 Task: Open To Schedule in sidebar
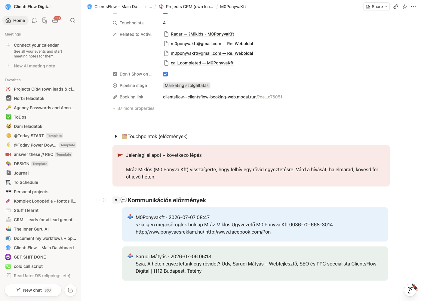click(x=41, y=182)
